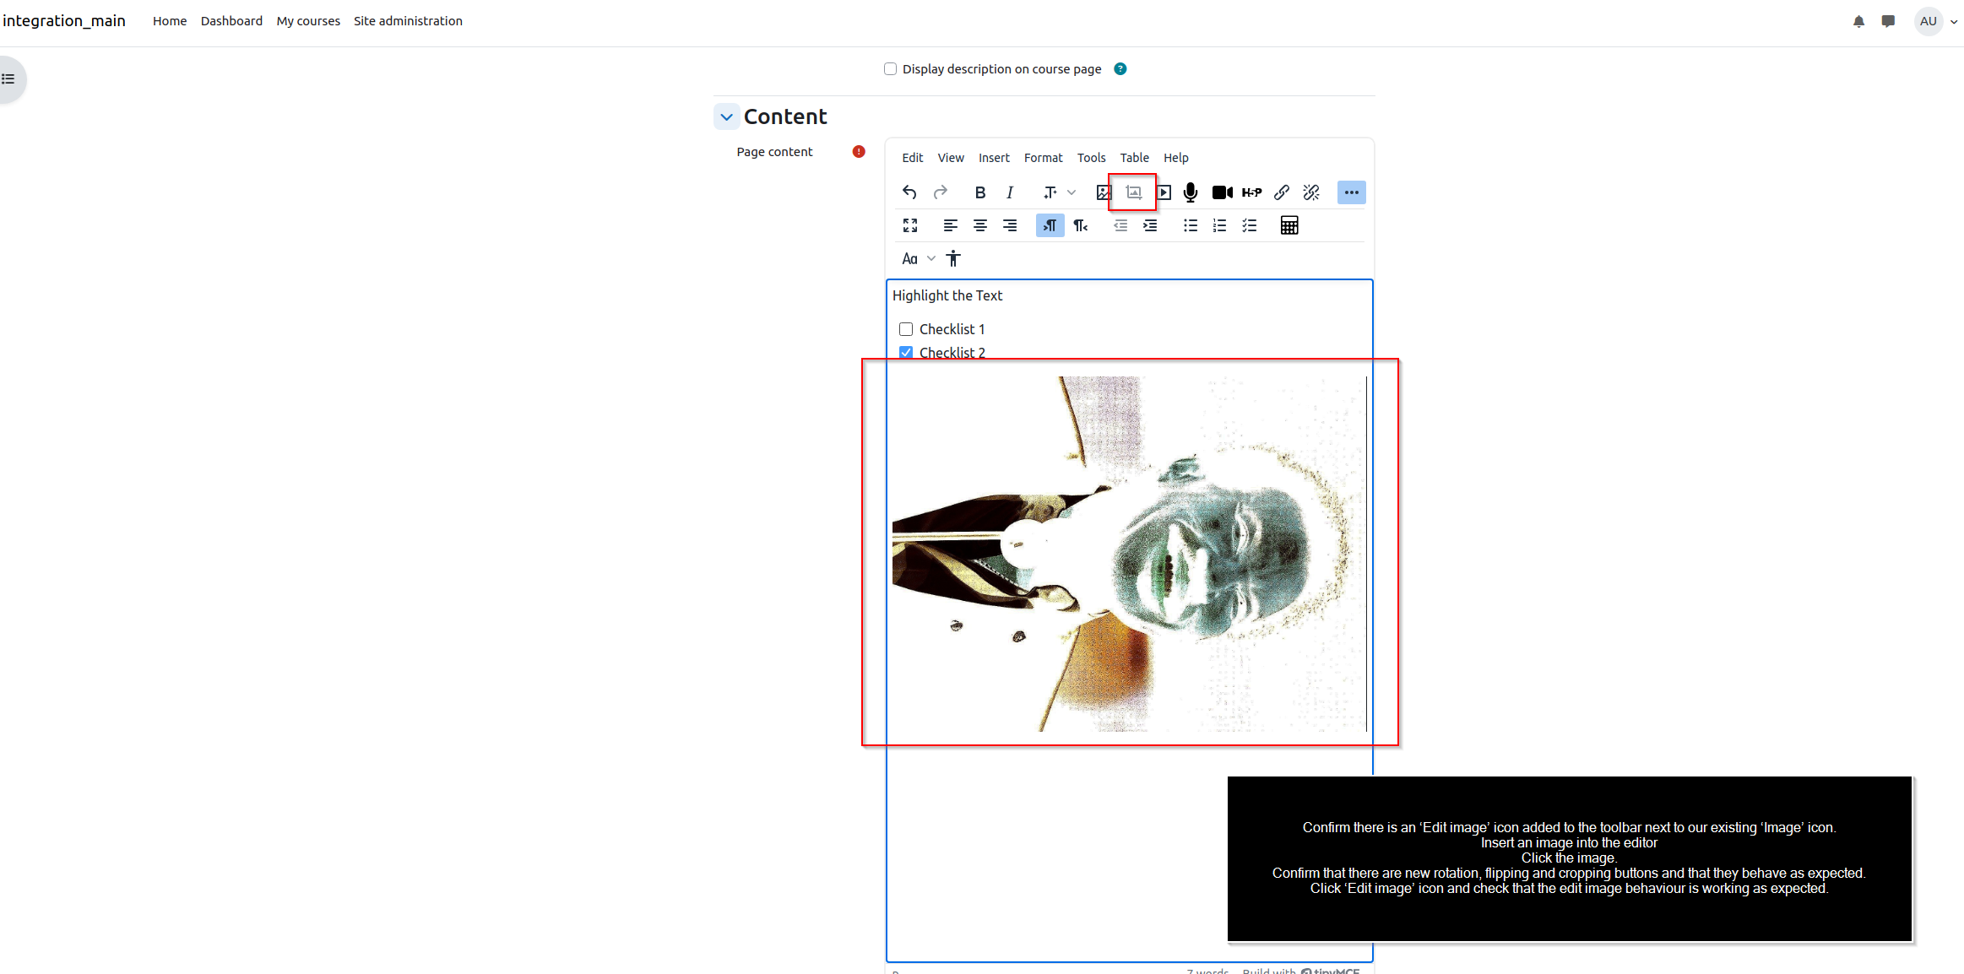This screenshot has height=974, width=1964.
Task: Toggle italic formatting
Action: coord(1010,192)
